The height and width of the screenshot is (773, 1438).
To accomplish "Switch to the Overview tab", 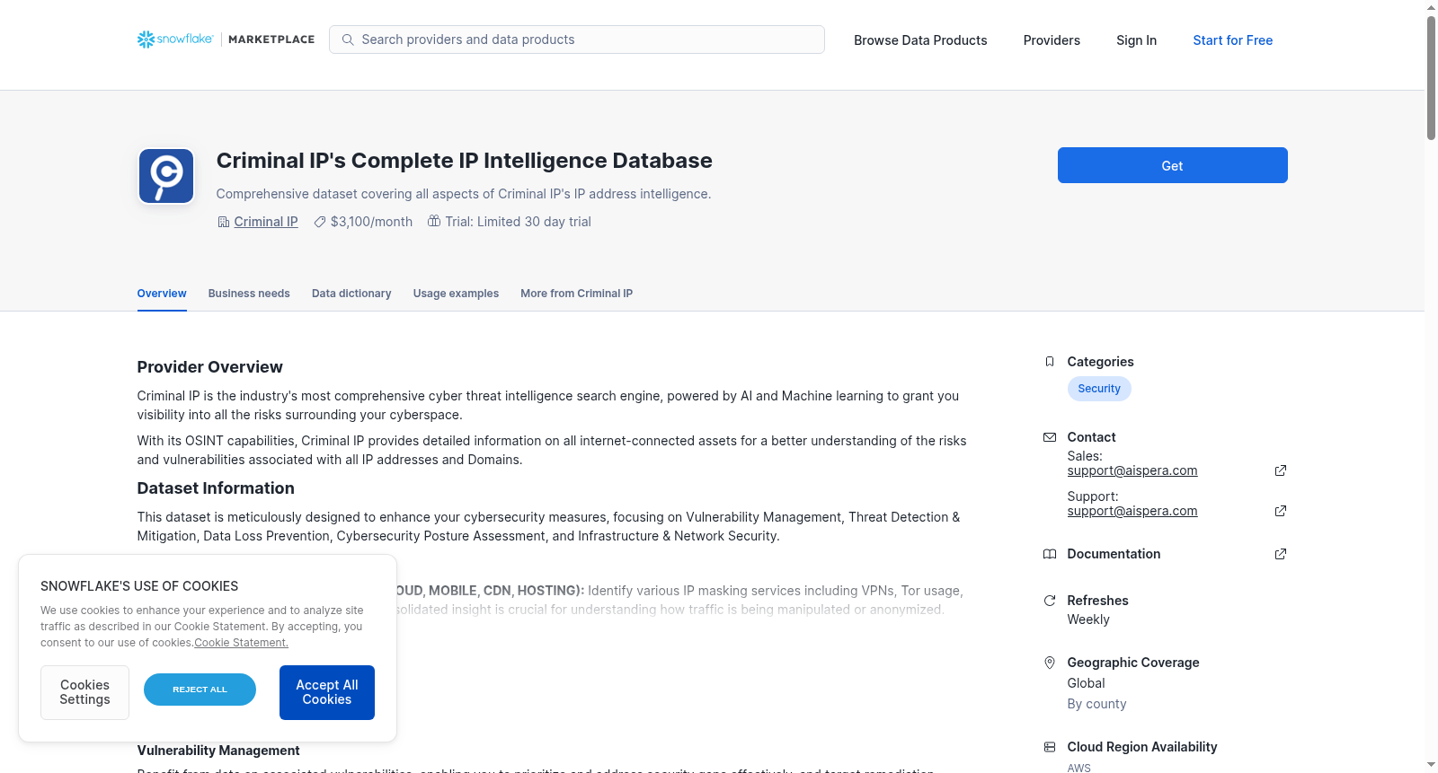I will click(162, 294).
